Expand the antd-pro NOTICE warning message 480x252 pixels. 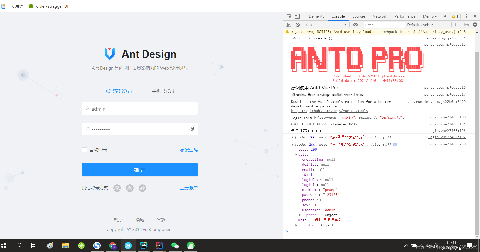[292, 32]
